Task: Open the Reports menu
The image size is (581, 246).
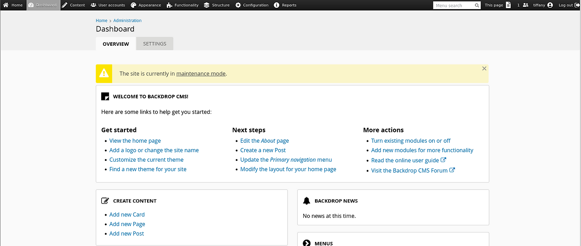Action: 286,5
